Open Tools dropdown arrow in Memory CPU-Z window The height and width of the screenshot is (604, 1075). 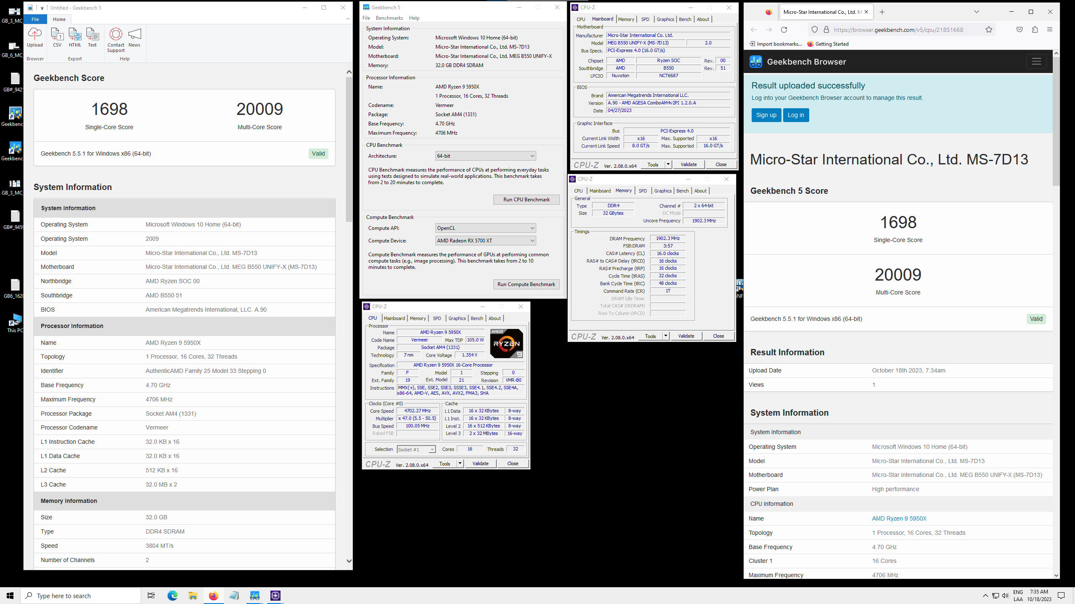pyautogui.click(x=666, y=336)
